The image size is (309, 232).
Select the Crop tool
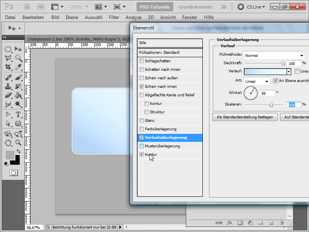(x=8, y=67)
